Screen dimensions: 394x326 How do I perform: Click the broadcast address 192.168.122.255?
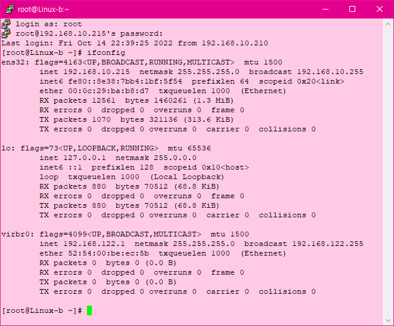pos(328,244)
